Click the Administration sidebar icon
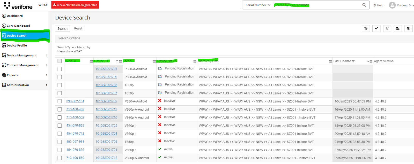Viewport: 414px width, 164px height. point(4,85)
